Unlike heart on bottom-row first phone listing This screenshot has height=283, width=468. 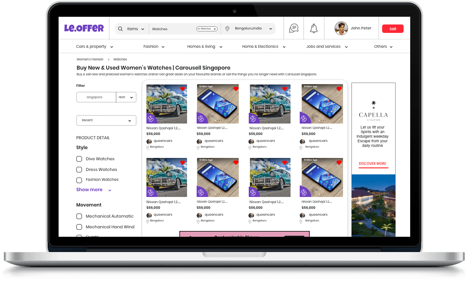(236, 163)
